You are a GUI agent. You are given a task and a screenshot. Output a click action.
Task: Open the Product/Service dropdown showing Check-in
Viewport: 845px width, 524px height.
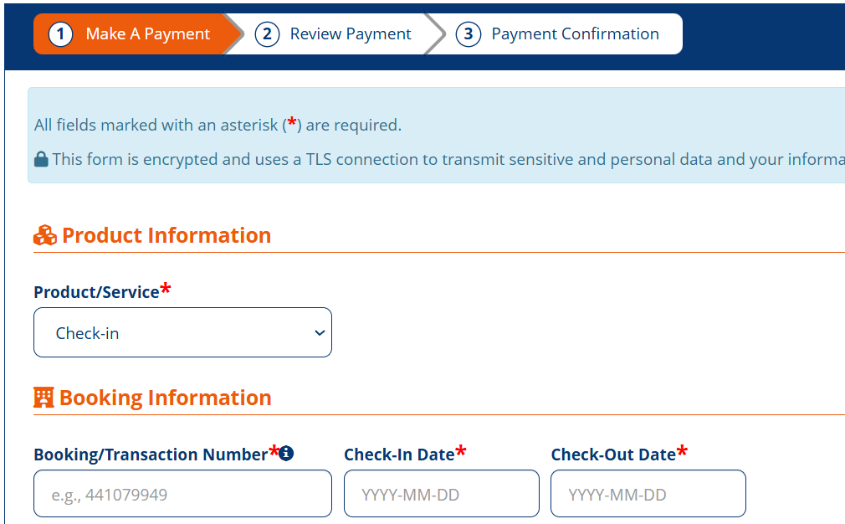(x=182, y=333)
